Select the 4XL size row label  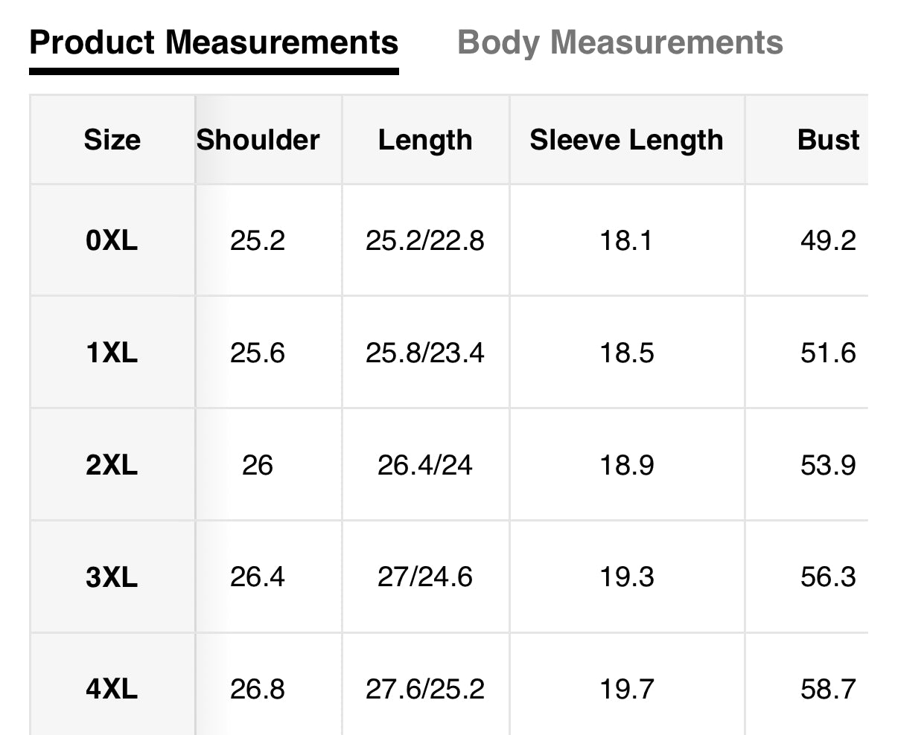[x=112, y=689]
